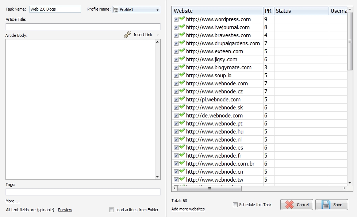Image resolution: width=357 pixels, height=217 pixels.
Task: Click green checkmark icon beside webnode.cn
Action: pyautogui.click(x=182, y=171)
